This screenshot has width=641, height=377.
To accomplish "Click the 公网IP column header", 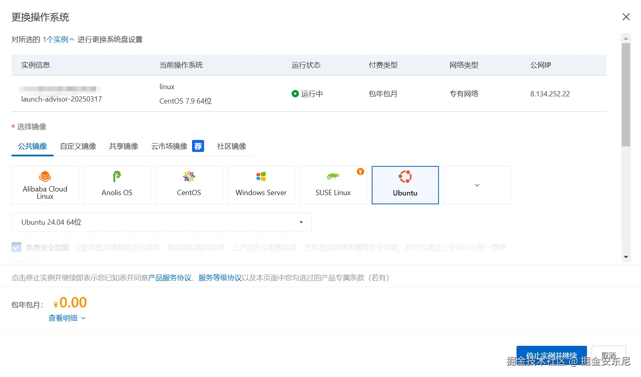I will (x=541, y=65).
